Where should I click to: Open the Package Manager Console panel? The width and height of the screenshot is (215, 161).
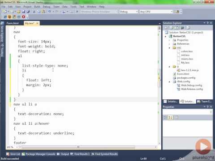pyautogui.click(x=39, y=154)
